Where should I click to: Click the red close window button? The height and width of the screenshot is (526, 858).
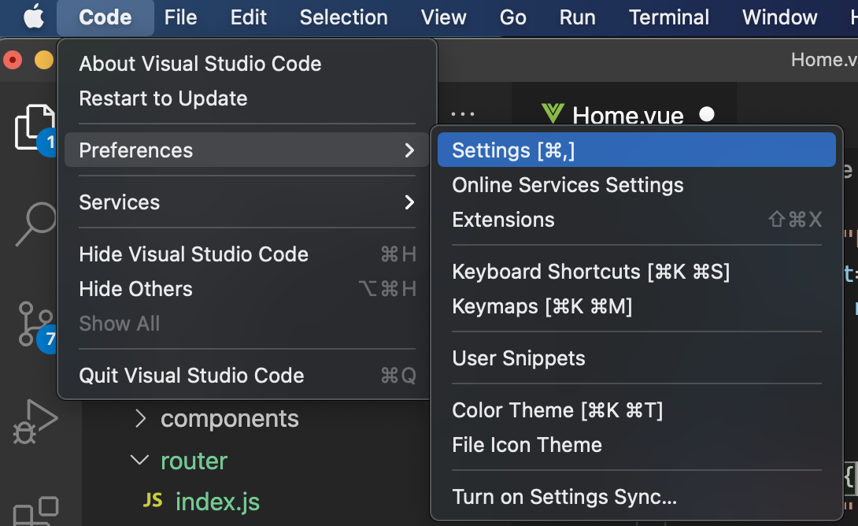(13, 59)
